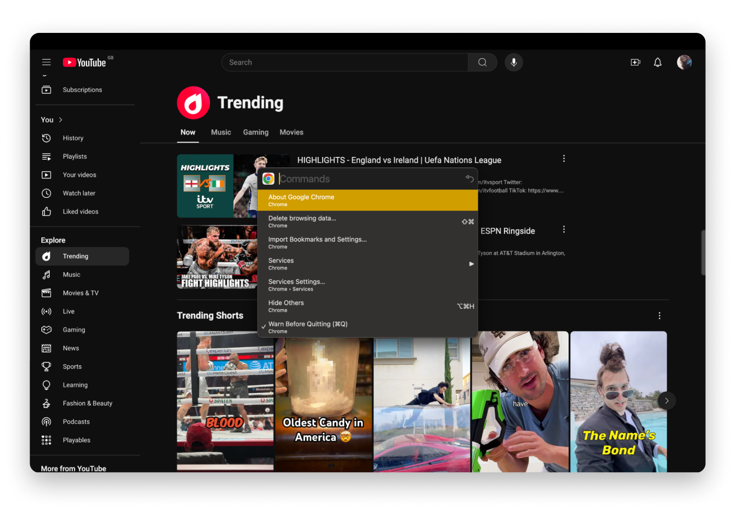Expand the You section chevron
Viewport: 733px width, 516px height.
pyautogui.click(x=61, y=120)
